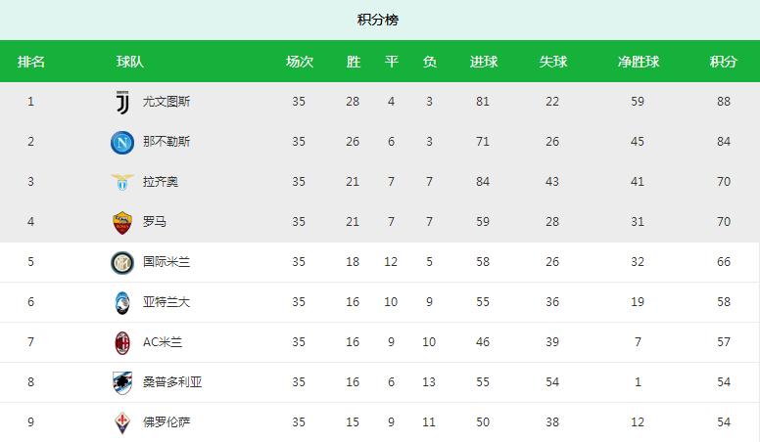Click the Atalanta club logo

pyautogui.click(x=122, y=302)
